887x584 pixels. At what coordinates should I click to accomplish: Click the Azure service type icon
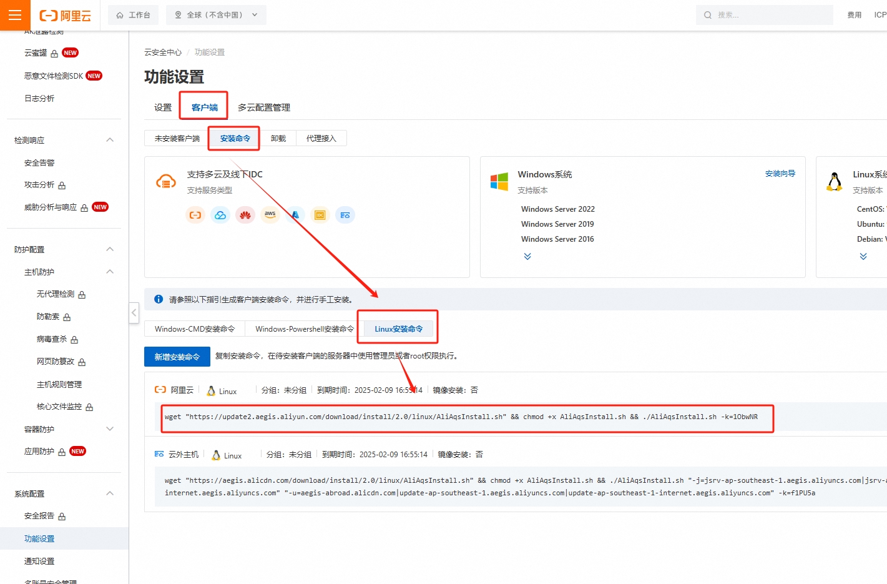pos(295,215)
